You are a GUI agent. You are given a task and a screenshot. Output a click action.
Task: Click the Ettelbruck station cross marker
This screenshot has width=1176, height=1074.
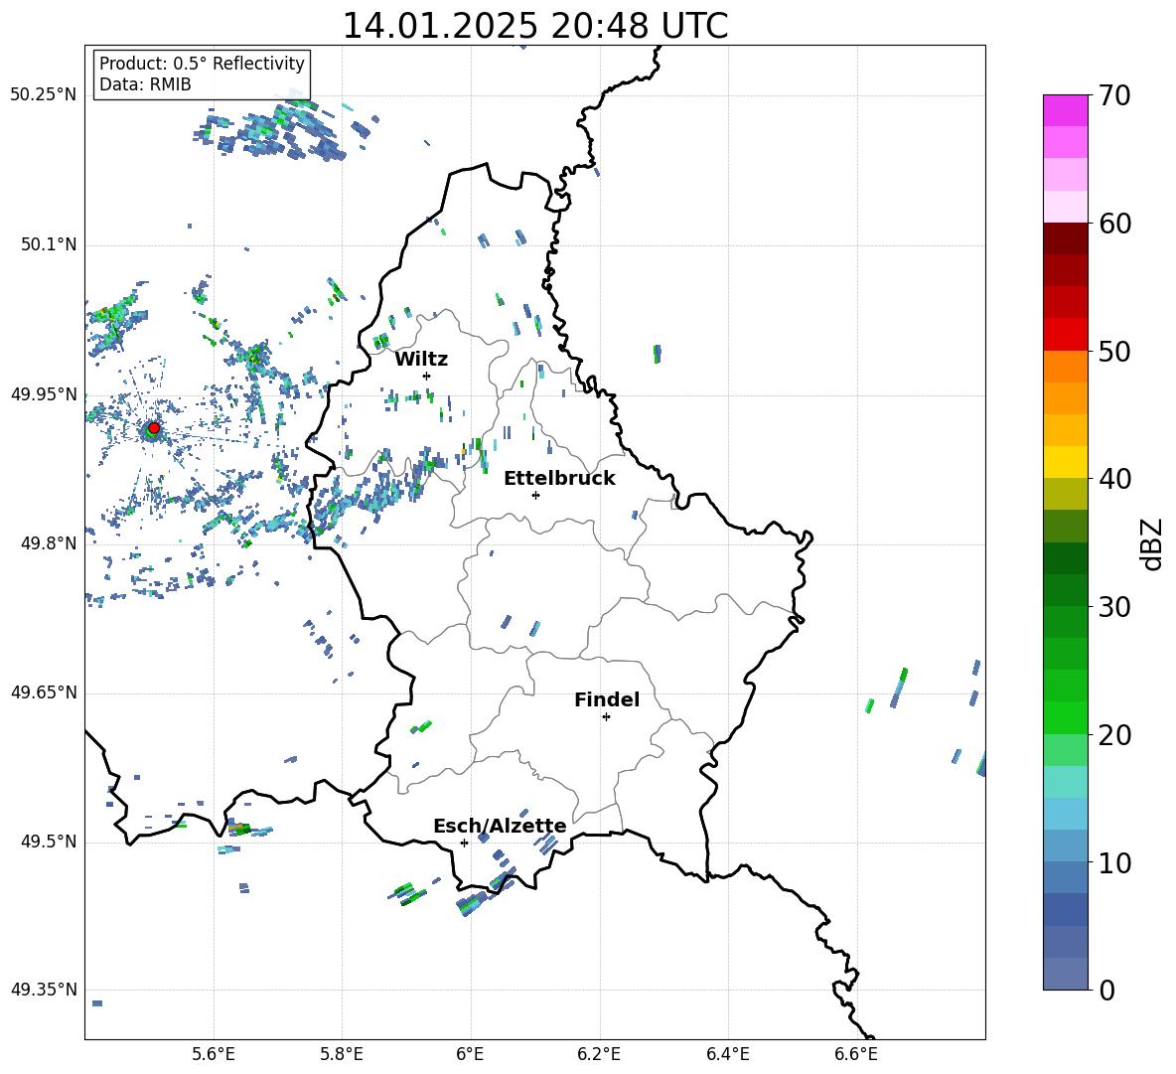coord(535,495)
